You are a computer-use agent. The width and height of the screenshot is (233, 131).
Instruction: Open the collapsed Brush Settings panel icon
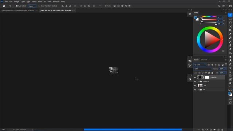190,65
